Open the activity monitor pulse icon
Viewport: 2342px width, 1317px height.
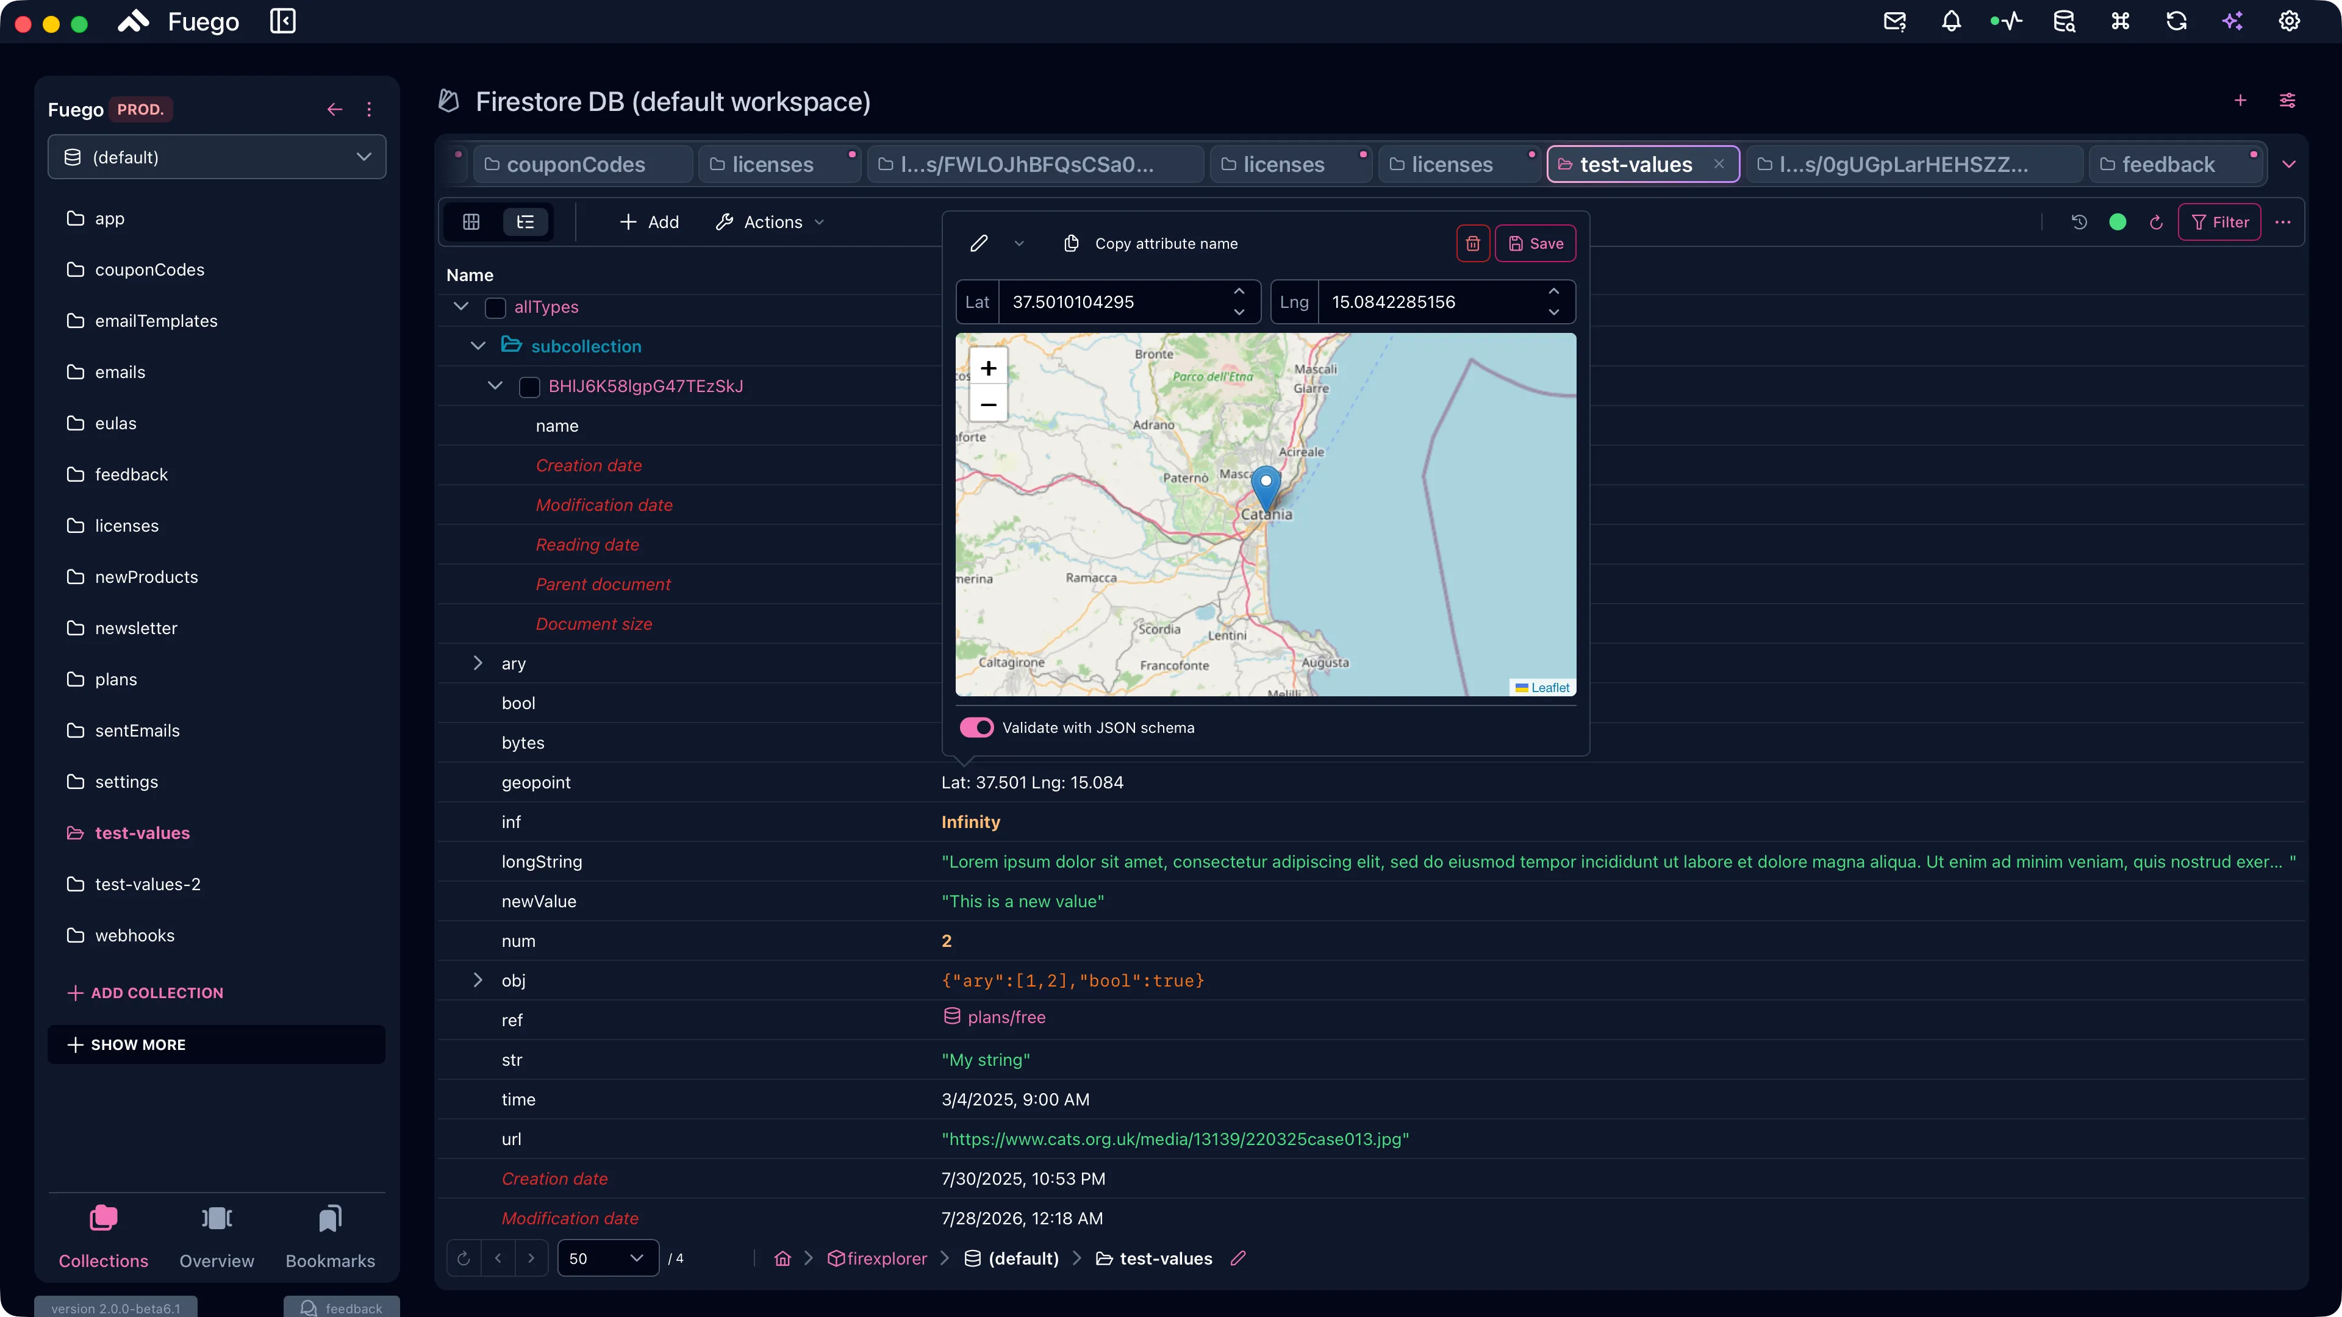point(2007,21)
